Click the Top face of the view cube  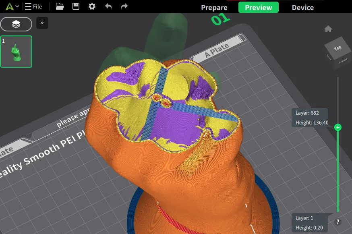tap(338, 48)
